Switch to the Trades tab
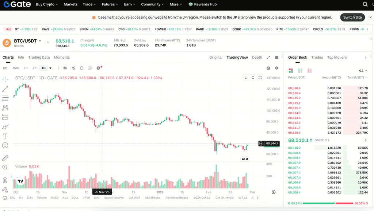The width and height of the screenshot is (374, 211). click(x=317, y=57)
